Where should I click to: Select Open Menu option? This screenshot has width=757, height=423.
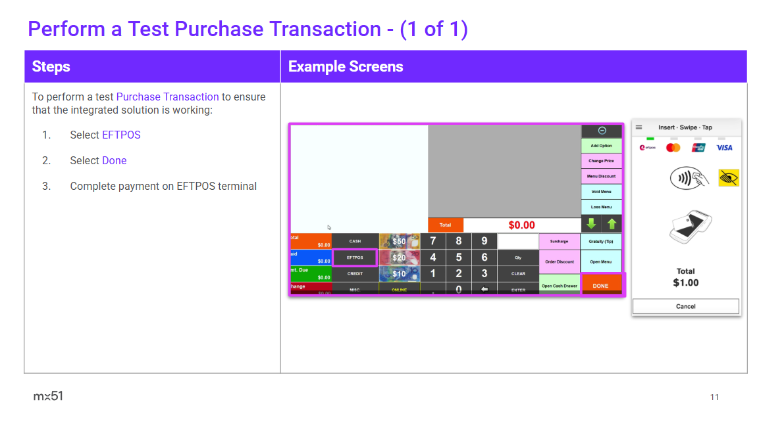coord(601,261)
